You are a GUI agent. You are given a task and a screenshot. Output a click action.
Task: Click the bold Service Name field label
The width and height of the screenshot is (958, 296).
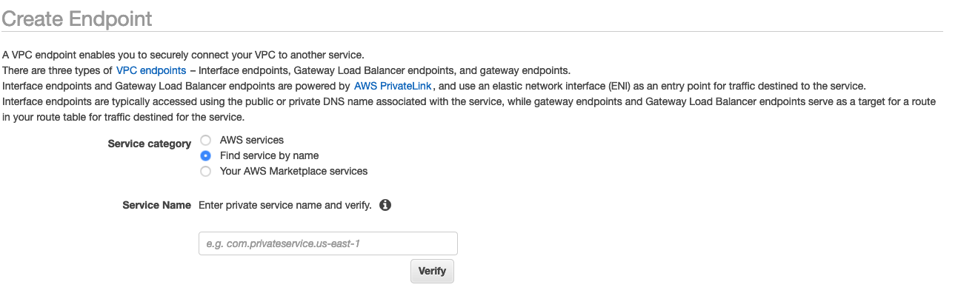156,205
